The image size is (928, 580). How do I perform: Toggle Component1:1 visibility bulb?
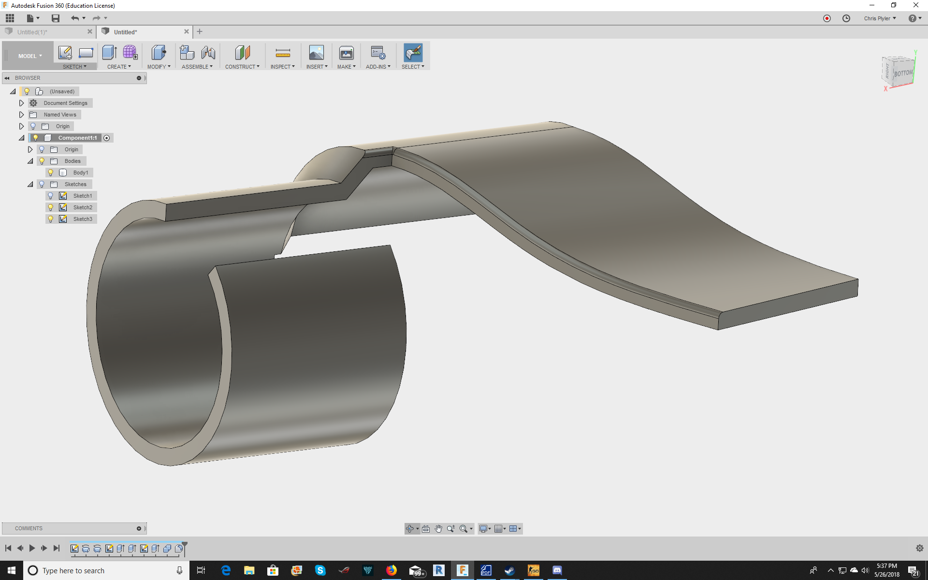coord(35,138)
